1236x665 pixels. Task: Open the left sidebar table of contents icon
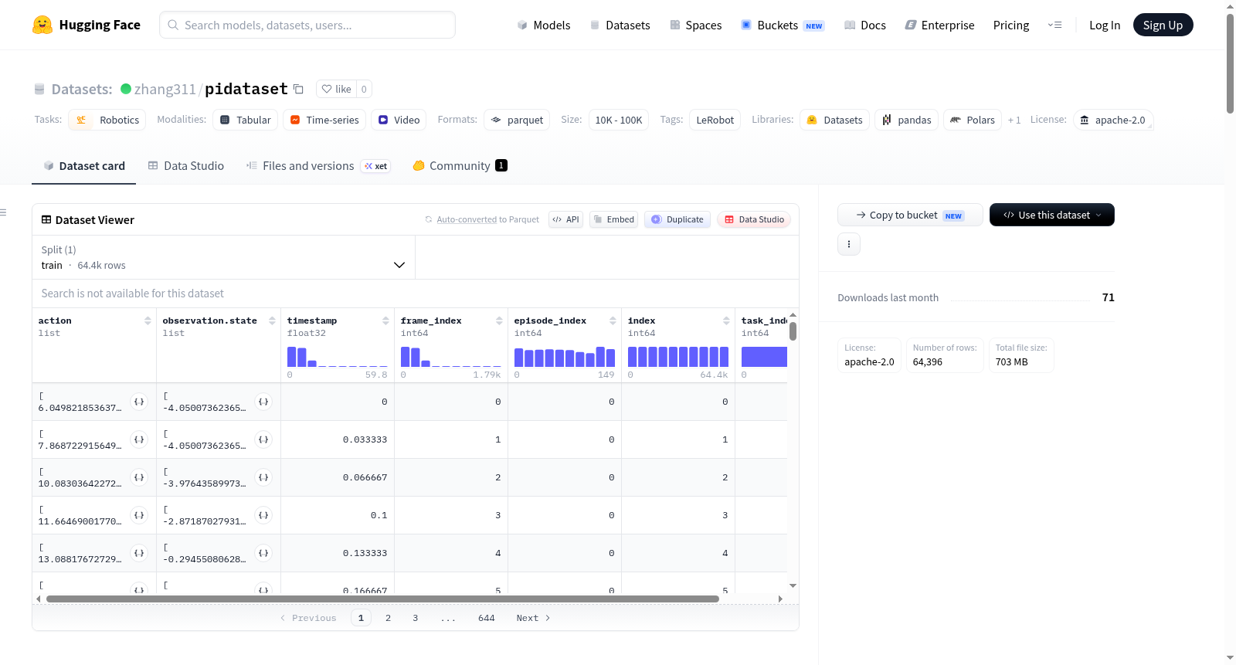3,212
